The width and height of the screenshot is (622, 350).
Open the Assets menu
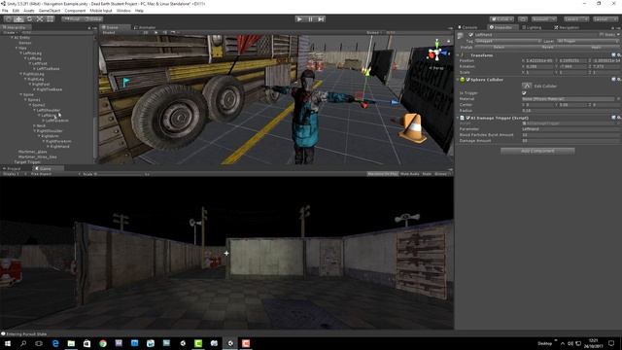point(29,11)
